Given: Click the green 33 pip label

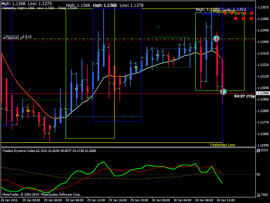Looking at the screenshot, I should coord(29,90).
